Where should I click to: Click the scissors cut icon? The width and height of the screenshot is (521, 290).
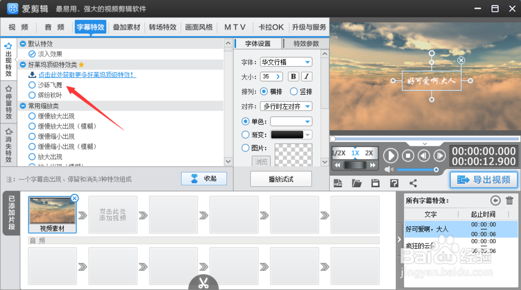(x=203, y=283)
